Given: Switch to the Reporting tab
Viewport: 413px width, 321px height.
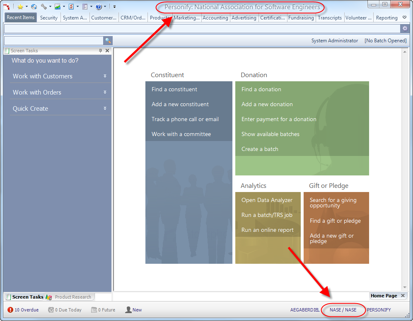Looking at the screenshot, I should [386, 18].
